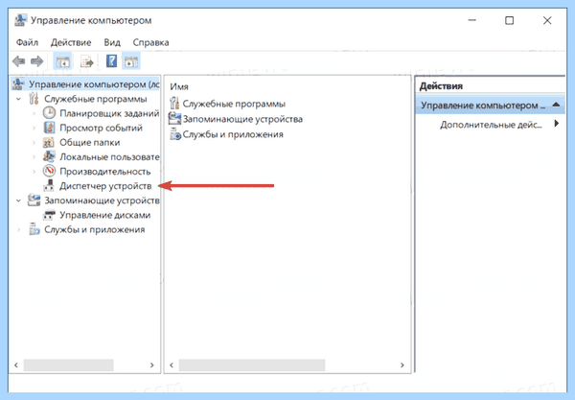Select Службы и приложения text in center list
575x400 pixels.
point(233,134)
